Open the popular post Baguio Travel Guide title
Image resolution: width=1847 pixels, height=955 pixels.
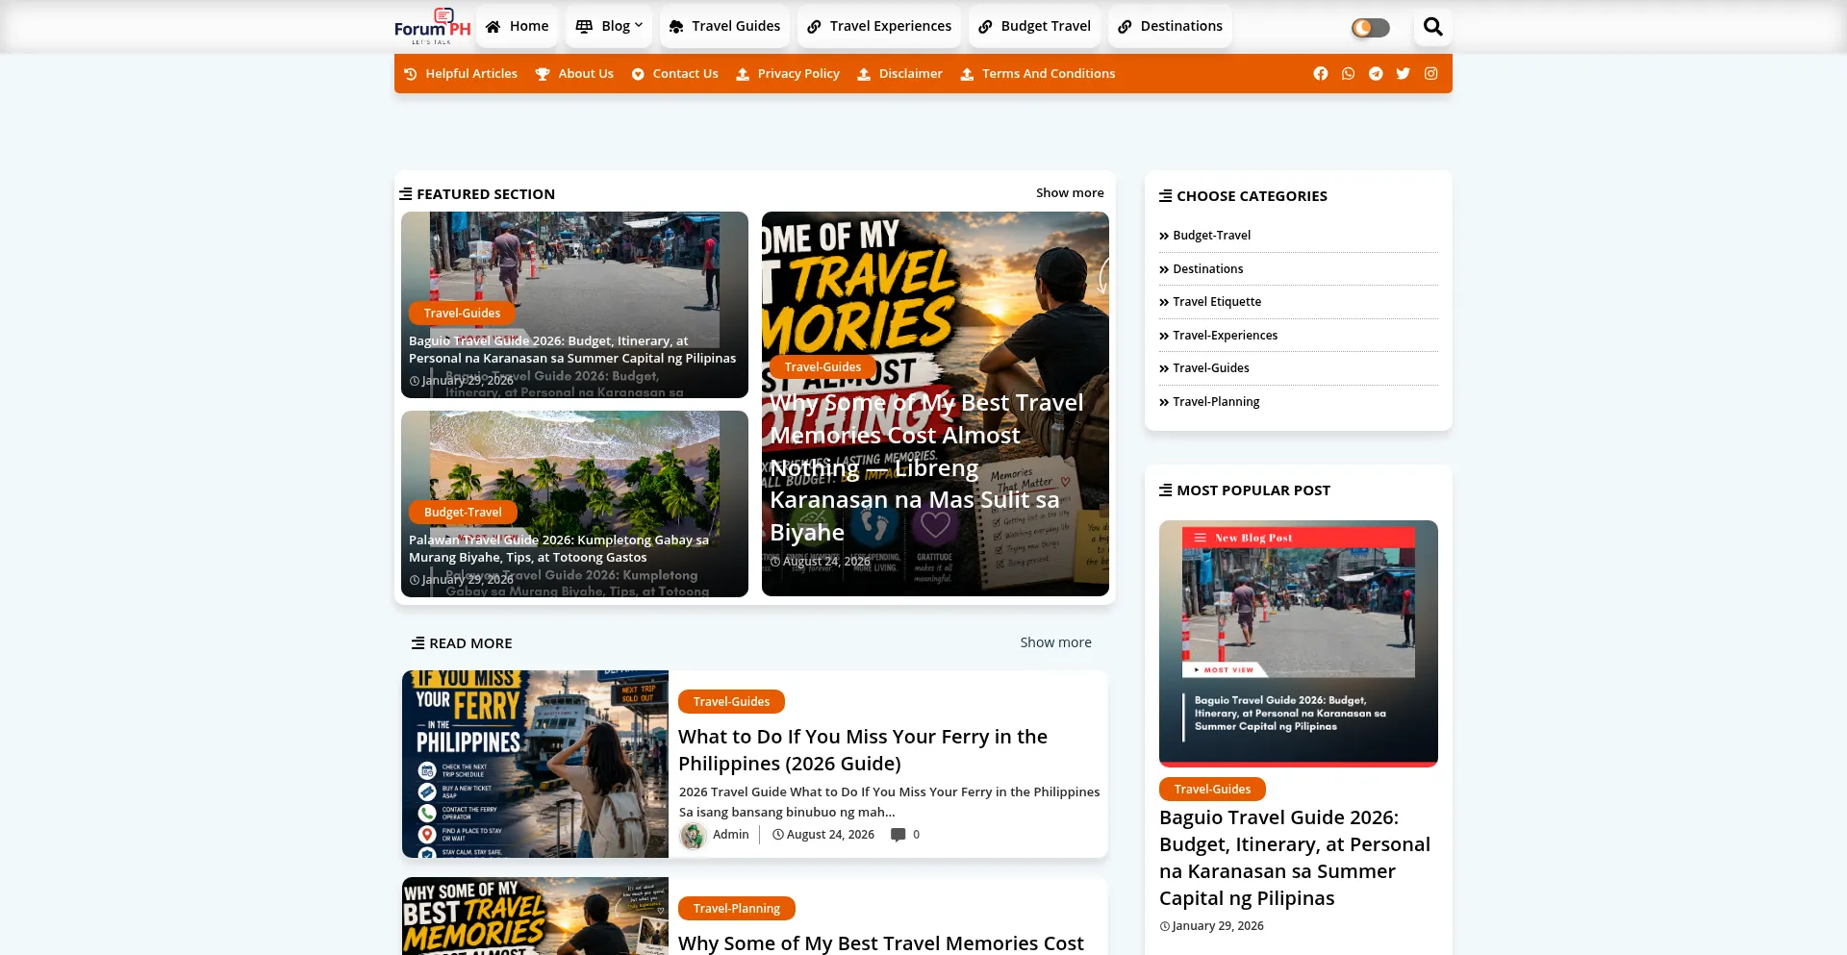pos(1295,858)
